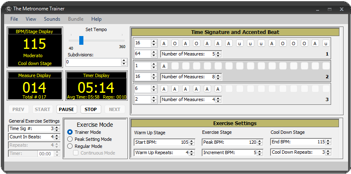Click the NEXT button
351x174 pixels.
pos(115,109)
